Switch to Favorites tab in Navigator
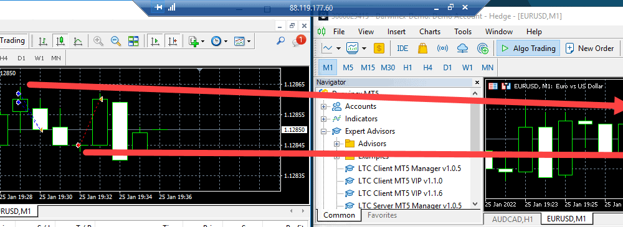Viewport: 623px width, 227px height. pos(383,215)
